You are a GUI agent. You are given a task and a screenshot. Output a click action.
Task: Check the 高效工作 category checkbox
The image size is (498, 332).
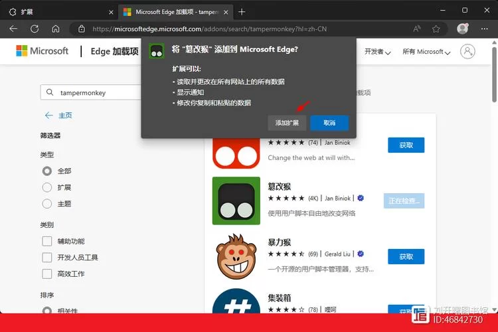pyautogui.click(x=47, y=274)
